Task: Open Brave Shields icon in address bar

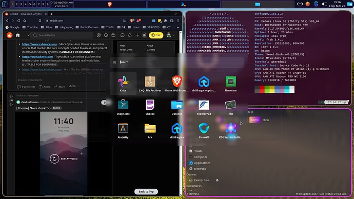Action: point(132,21)
